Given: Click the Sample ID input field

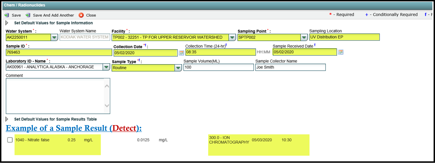Looking at the screenshot, I should click(x=59, y=52).
